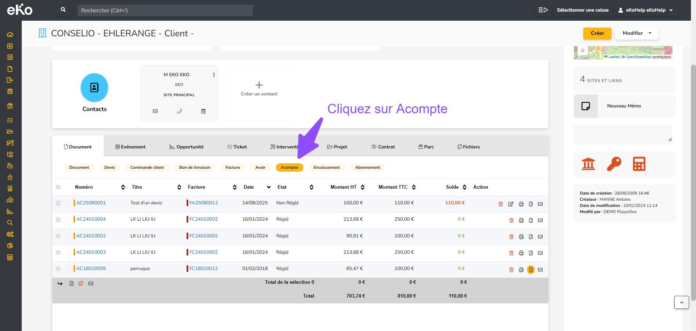Viewport: 696px width, 331px height.
Task: Open highlighted PDF icon for AC18020009
Action: click(x=531, y=270)
